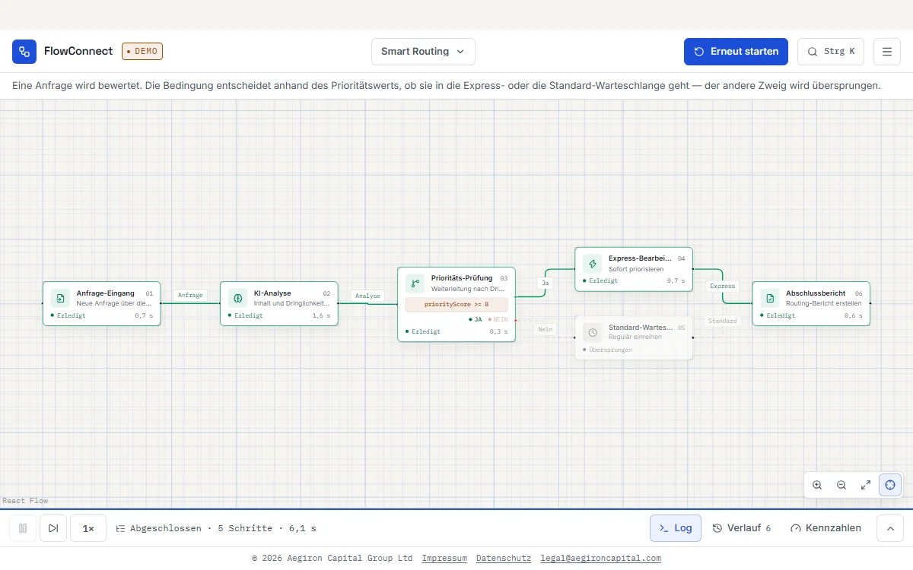The width and height of the screenshot is (913, 570).
Task: Click the NEIN output indicator
Action: [498, 319]
